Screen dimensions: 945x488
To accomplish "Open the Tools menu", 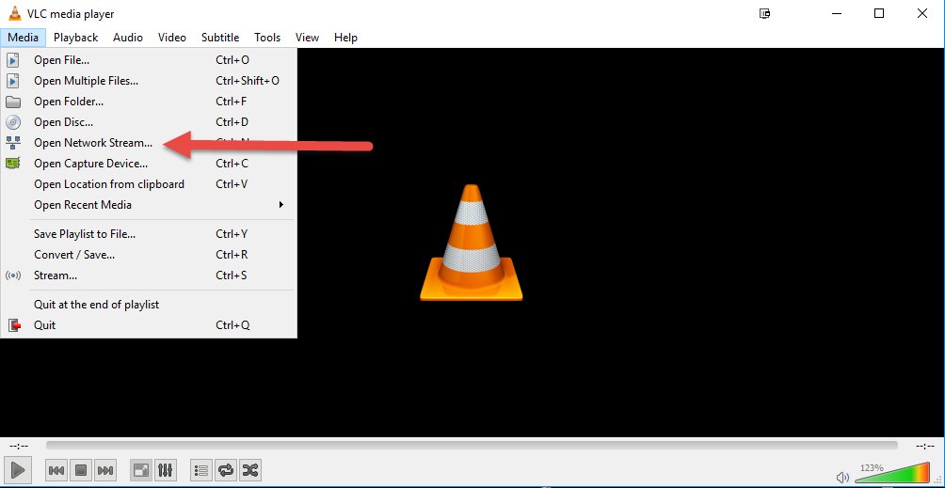I will point(267,38).
